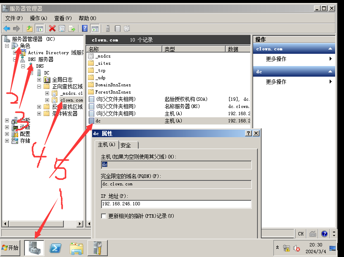Open the 操作(A) menu

coord(38,18)
